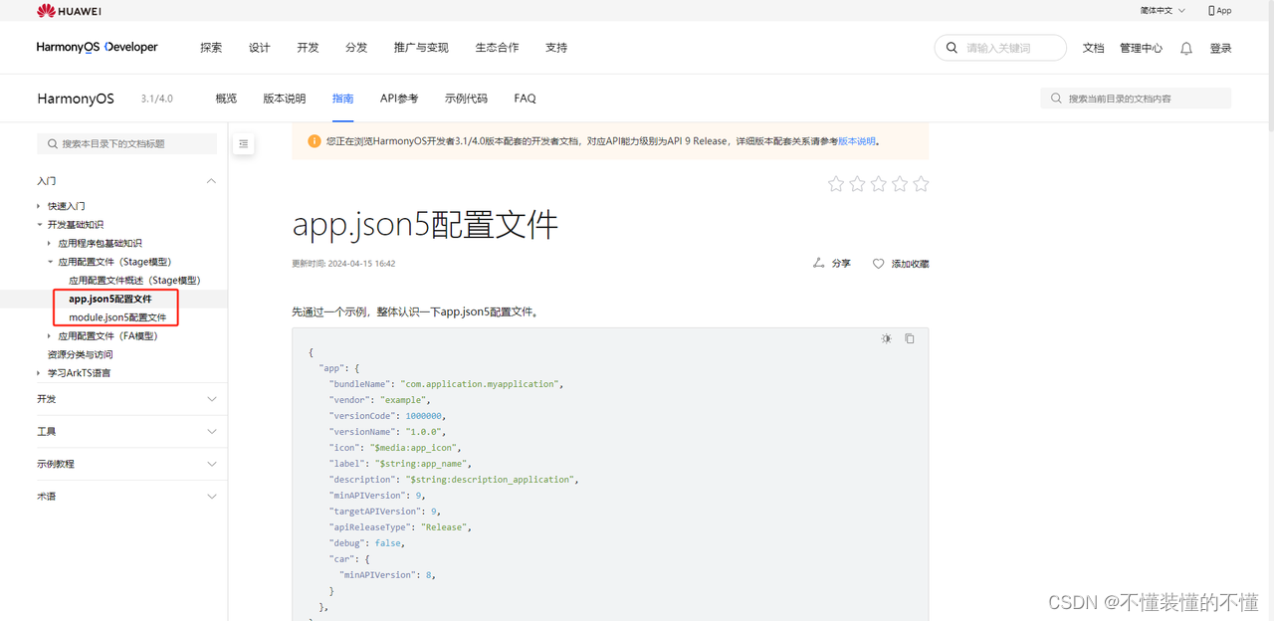Expand the 工具 section chevron
This screenshot has width=1274, height=621.
[x=211, y=432]
